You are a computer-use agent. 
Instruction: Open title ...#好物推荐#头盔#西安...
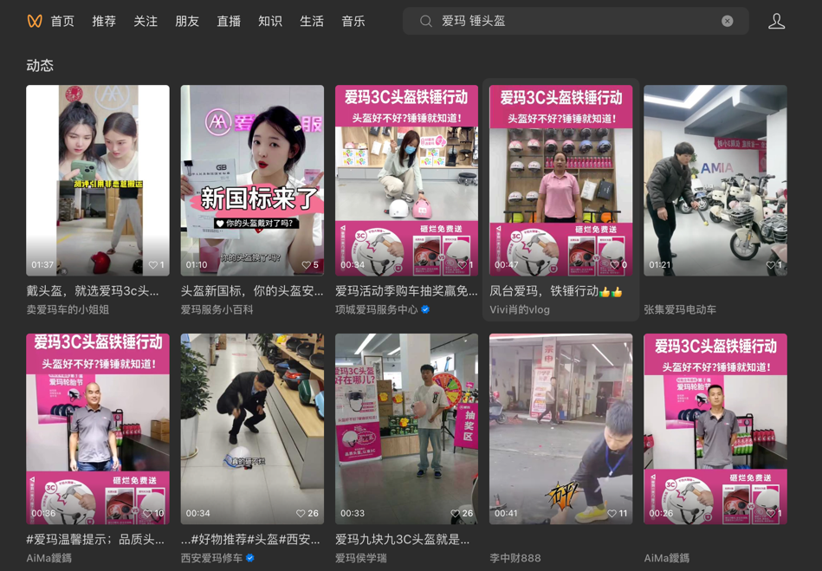[250, 540]
